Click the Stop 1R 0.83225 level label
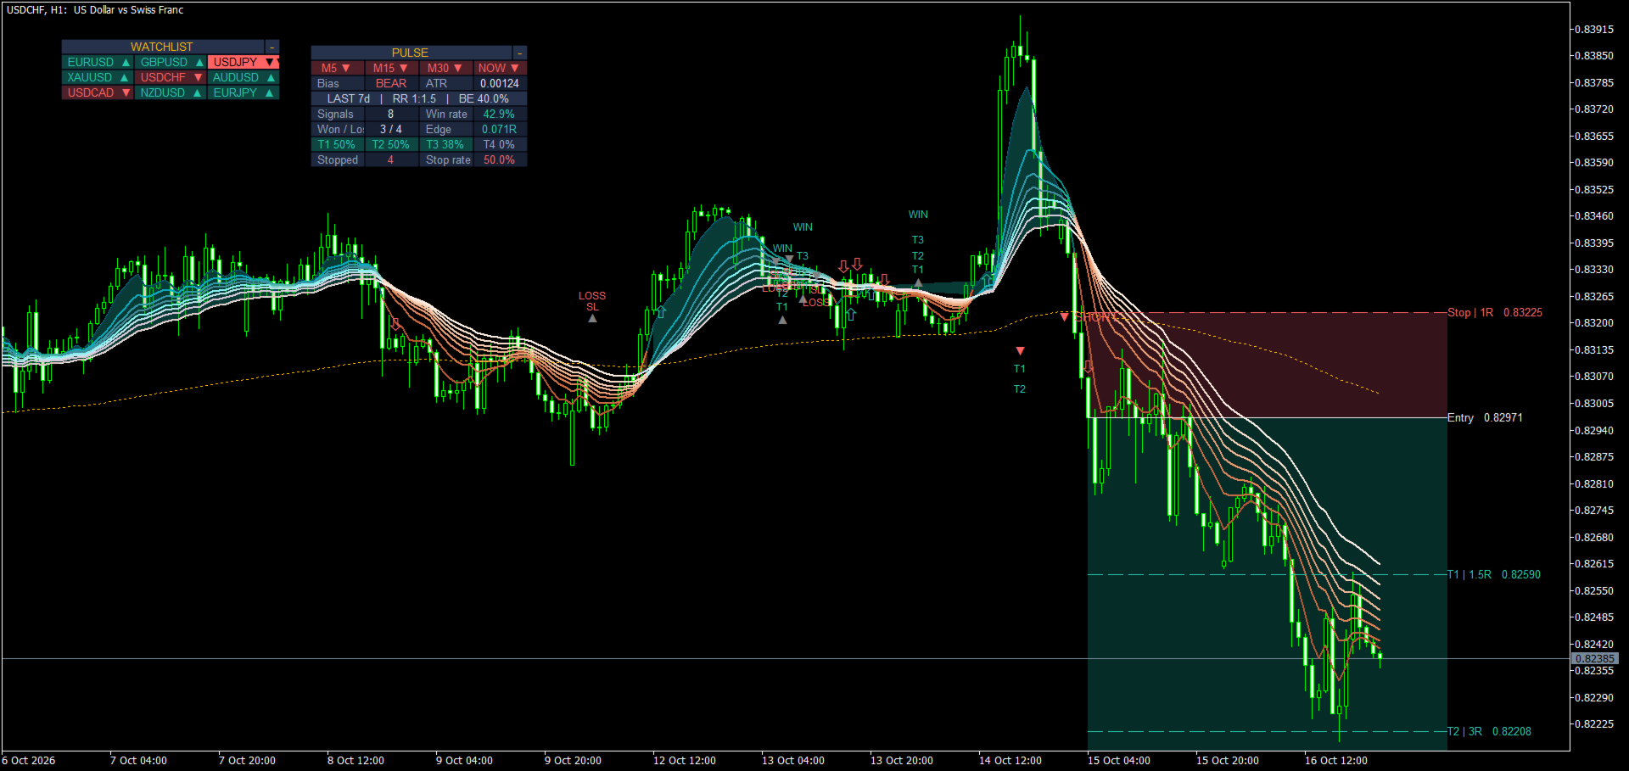Screen dimensions: 1629x771 [1495, 313]
